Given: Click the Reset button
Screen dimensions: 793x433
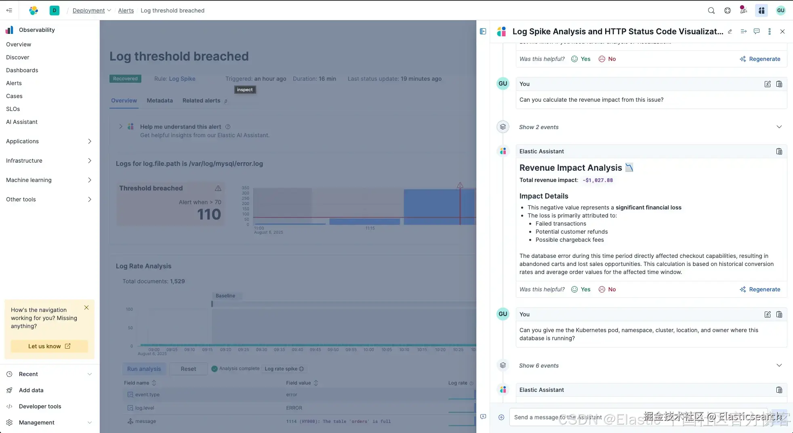Looking at the screenshot, I should (188, 369).
